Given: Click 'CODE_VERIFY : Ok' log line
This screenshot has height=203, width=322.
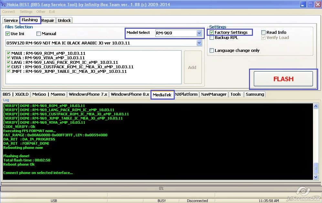Looking at the screenshot, I should [x=19, y=127].
